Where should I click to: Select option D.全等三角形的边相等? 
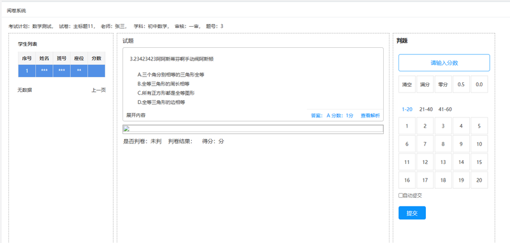[x=161, y=102]
